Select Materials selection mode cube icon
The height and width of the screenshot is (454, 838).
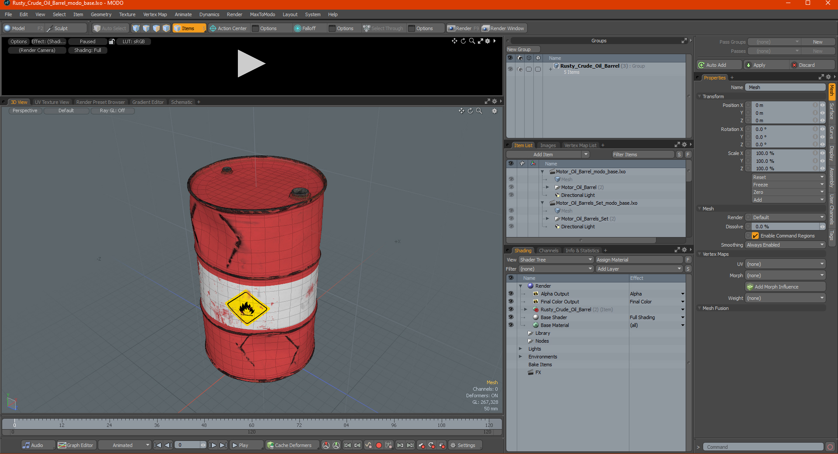166,28
